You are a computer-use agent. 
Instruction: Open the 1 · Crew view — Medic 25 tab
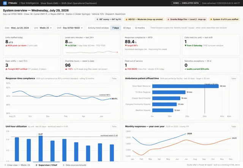pyautogui.click(x=17, y=165)
